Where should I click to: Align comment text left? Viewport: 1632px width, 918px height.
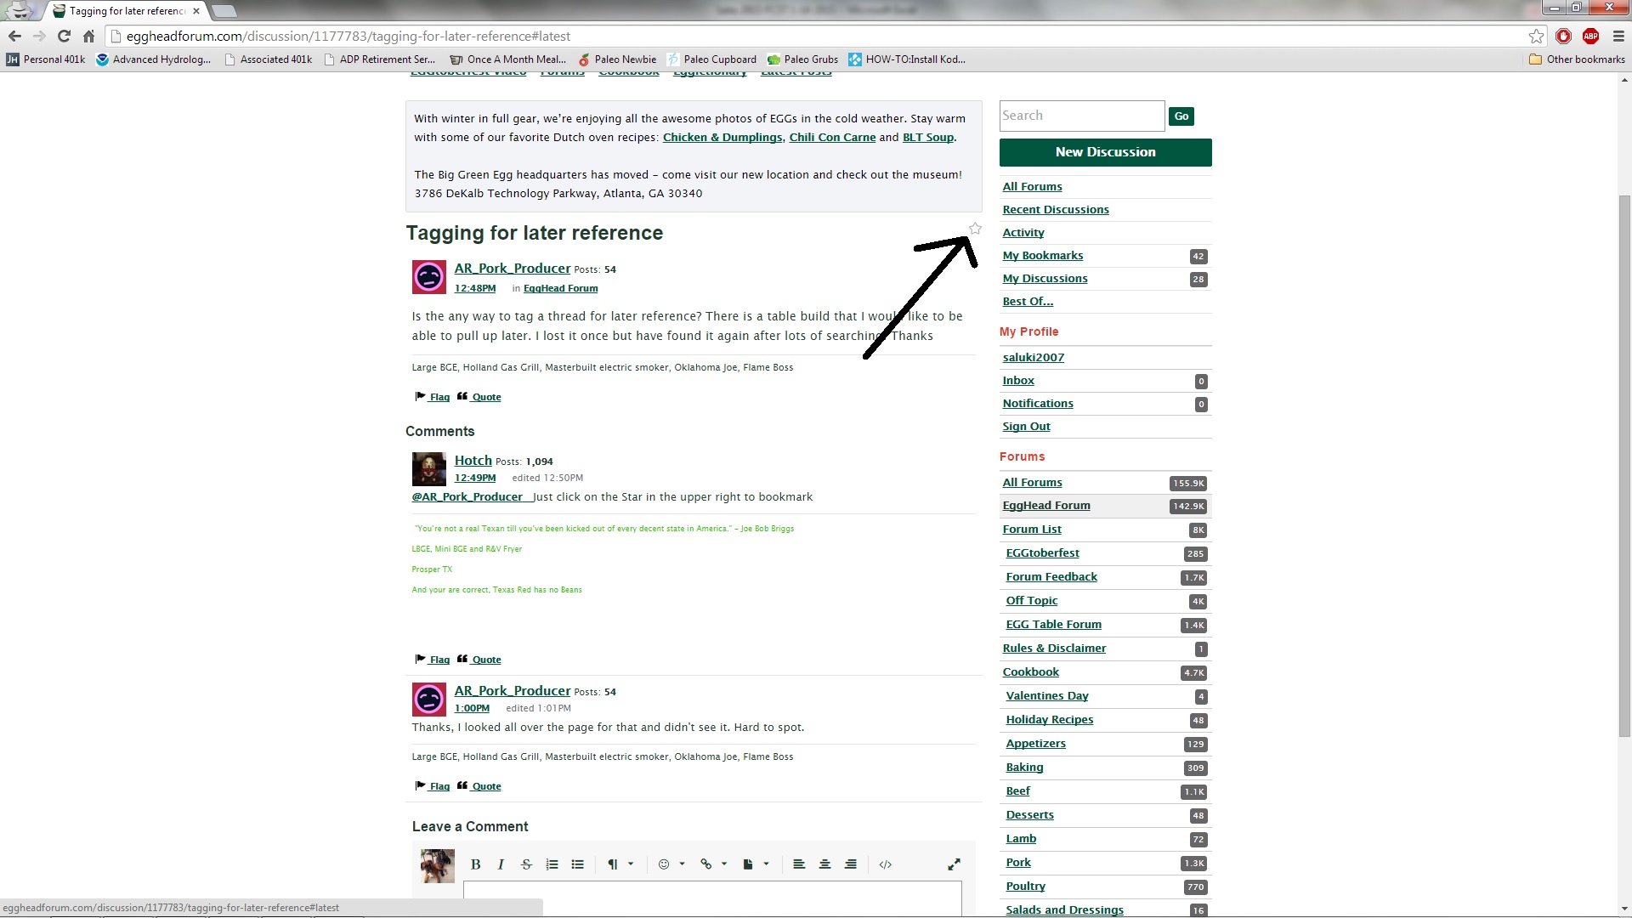(799, 864)
